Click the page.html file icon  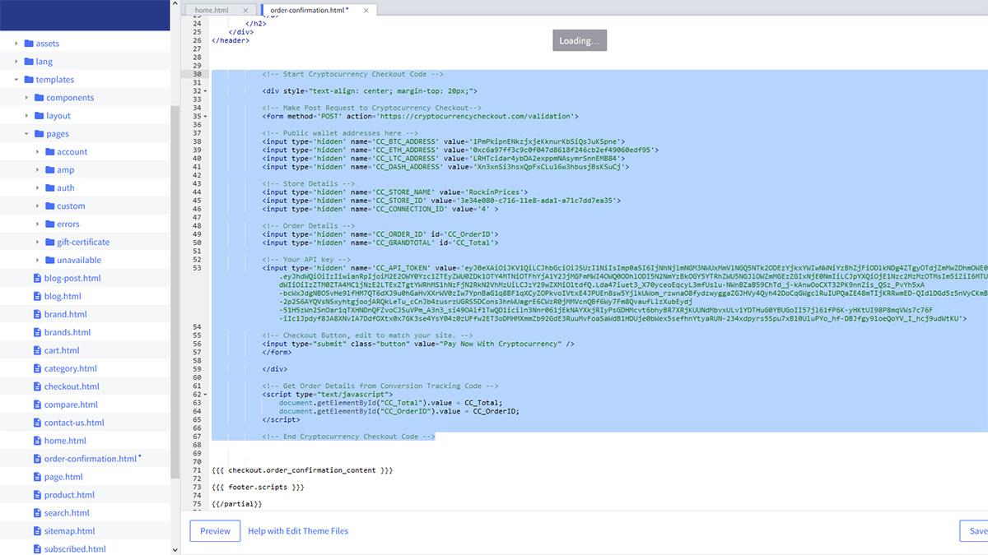(37, 478)
